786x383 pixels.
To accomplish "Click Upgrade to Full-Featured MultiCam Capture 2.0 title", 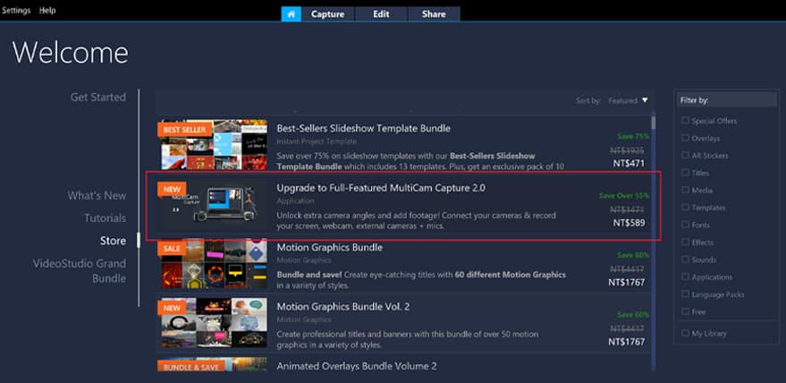I will [381, 188].
